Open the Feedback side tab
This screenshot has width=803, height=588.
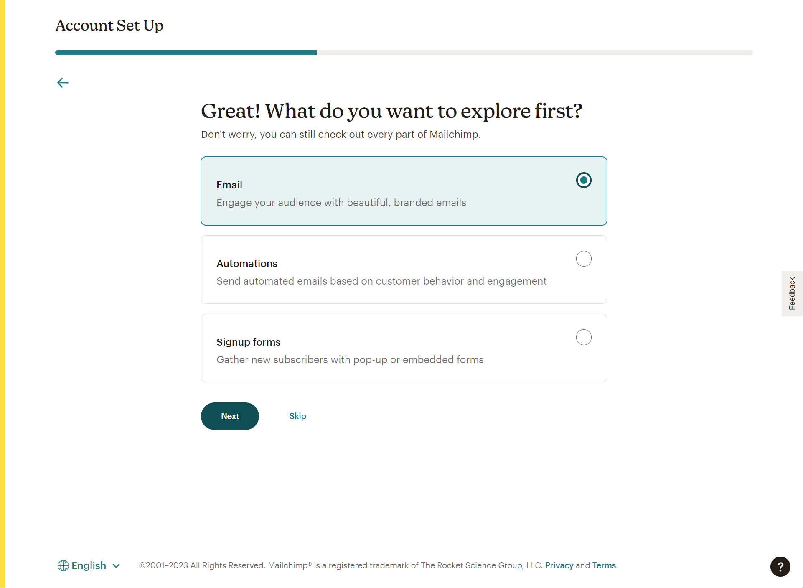tap(792, 293)
